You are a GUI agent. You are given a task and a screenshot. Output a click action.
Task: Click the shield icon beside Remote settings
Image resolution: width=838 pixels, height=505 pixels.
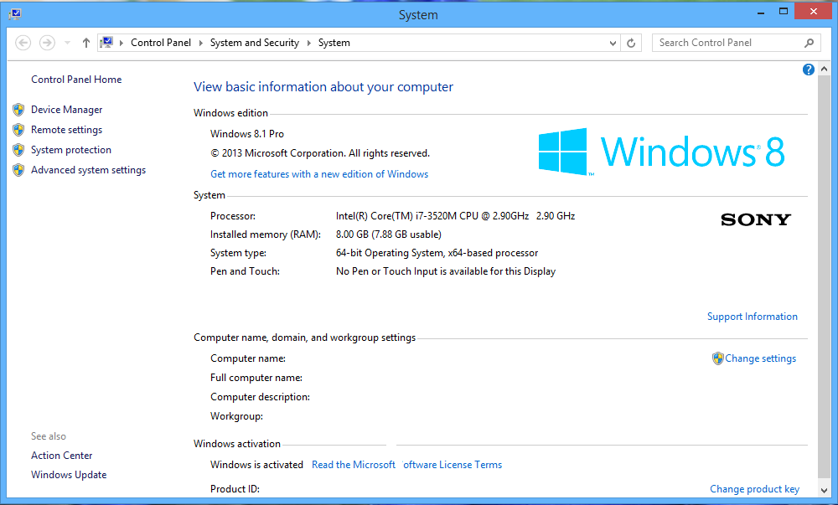[x=18, y=130]
